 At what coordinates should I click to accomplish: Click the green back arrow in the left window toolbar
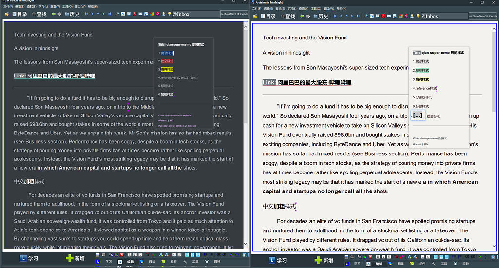point(53,14)
